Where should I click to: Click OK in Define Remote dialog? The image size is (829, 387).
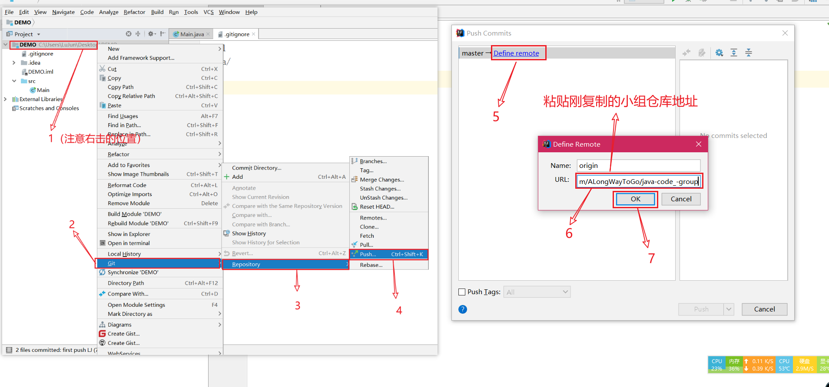(x=635, y=199)
